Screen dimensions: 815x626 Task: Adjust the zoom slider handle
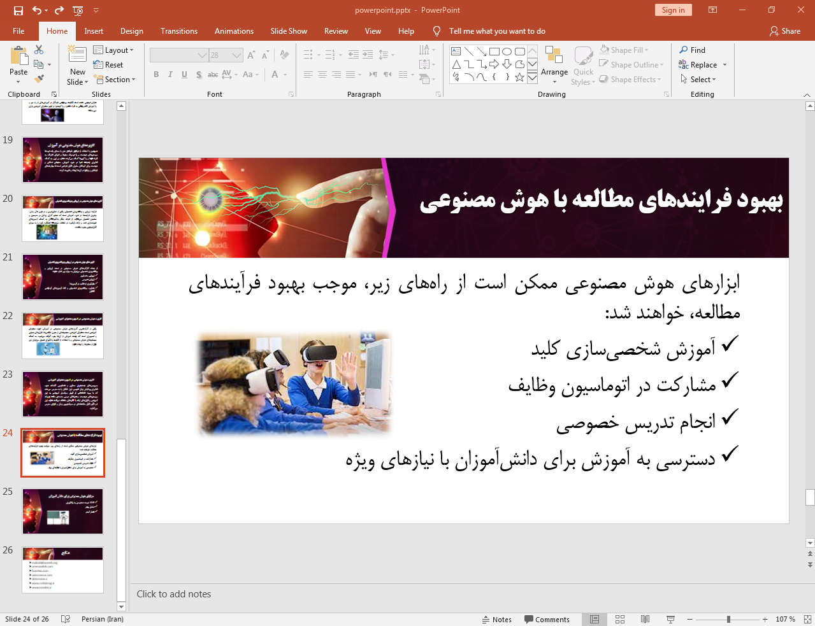(x=728, y=619)
